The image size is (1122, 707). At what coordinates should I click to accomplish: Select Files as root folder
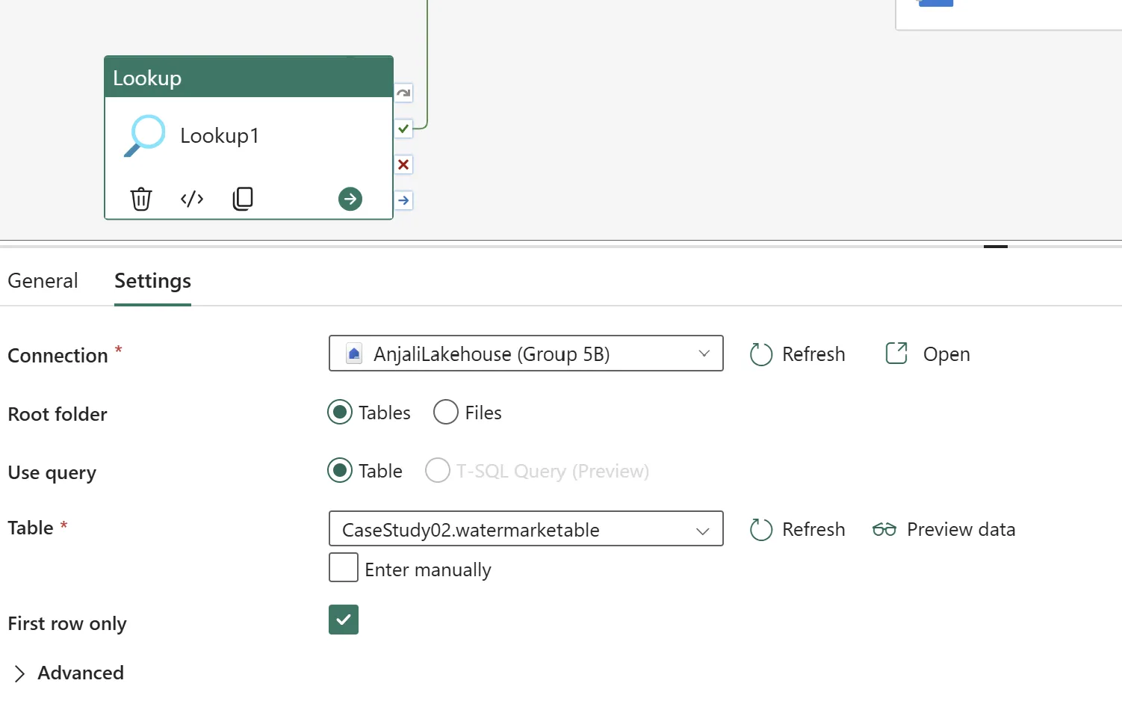pyautogui.click(x=446, y=413)
